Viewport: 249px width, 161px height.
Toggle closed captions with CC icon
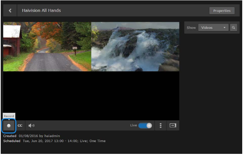(20, 126)
